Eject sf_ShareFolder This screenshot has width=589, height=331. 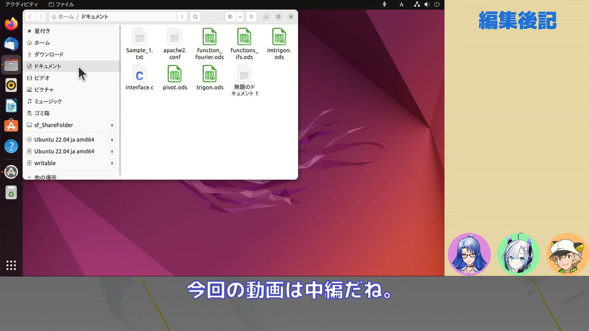112,125
